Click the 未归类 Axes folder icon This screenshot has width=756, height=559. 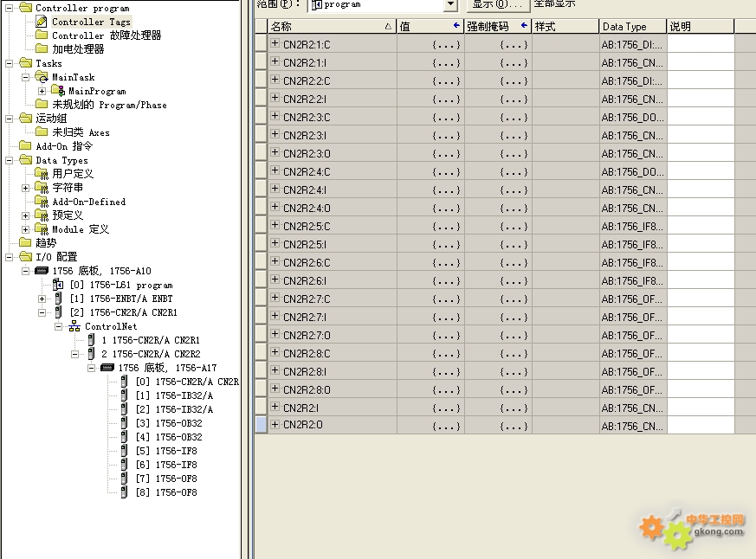click(x=42, y=132)
